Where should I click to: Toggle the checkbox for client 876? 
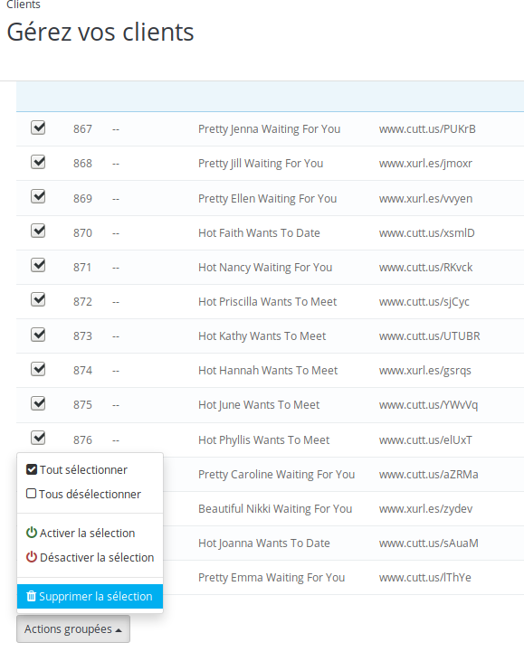pyautogui.click(x=38, y=437)
